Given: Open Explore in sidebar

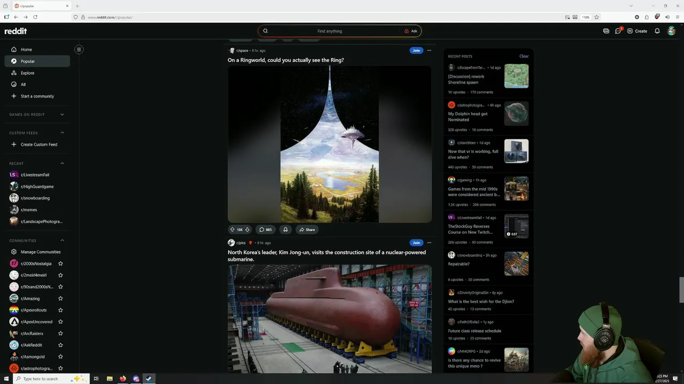Looking at the screenshot, I should pos(37,73).
